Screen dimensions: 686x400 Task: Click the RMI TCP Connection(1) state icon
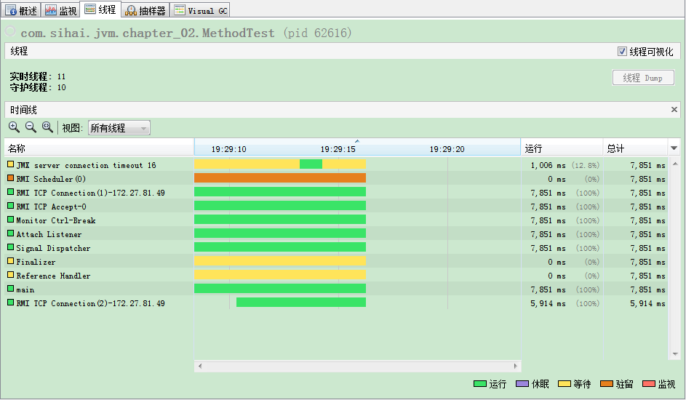click(x=10, y=192)
